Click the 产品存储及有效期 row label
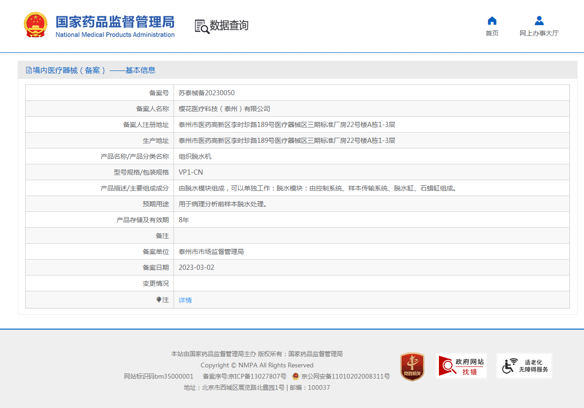The height and width of the screenshot is (408, 584). coord(143,220)
